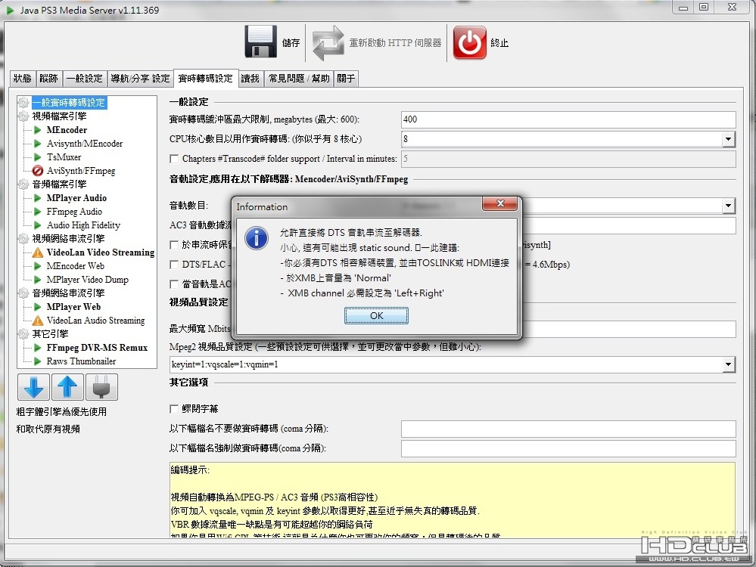
Task: Open the CPU core count dropdown
Action: tap(729, 139)
